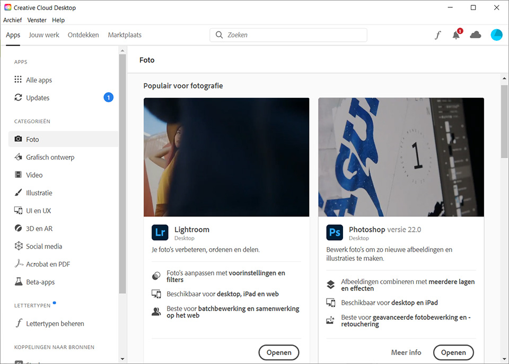Click Meer info for Photoshop
This screenshot has height=364, width=509.
pos(406,352)
